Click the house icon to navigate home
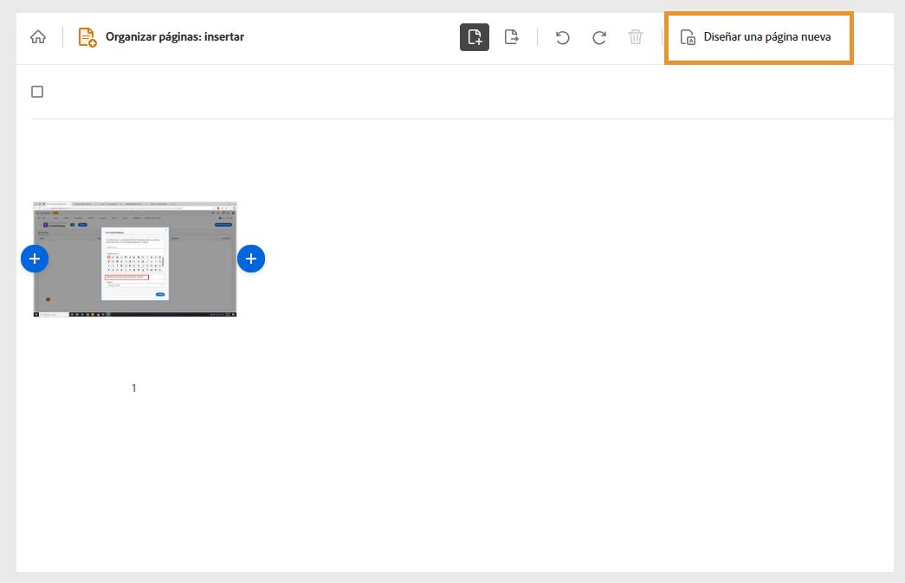 pos(37,37)
